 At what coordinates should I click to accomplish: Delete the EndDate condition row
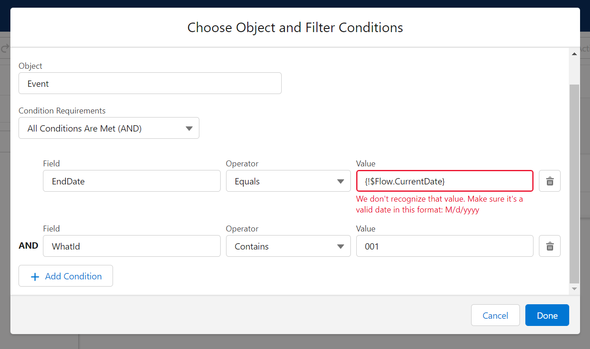pyautogui.click(x=550, y=181)
